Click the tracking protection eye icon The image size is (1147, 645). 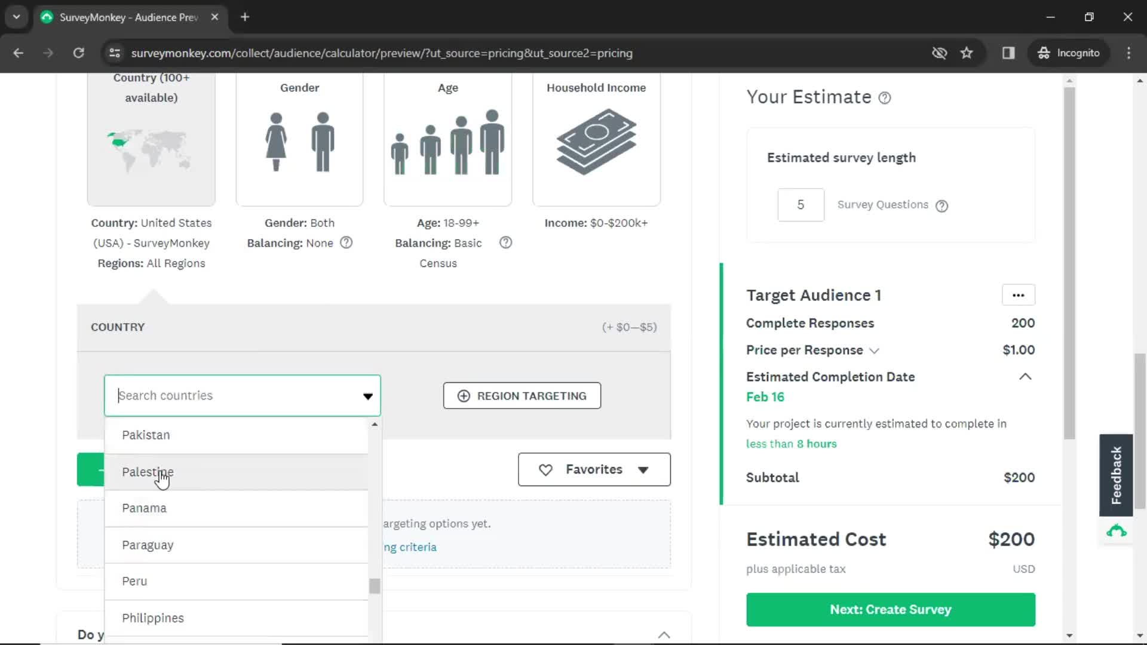point(939,53)
